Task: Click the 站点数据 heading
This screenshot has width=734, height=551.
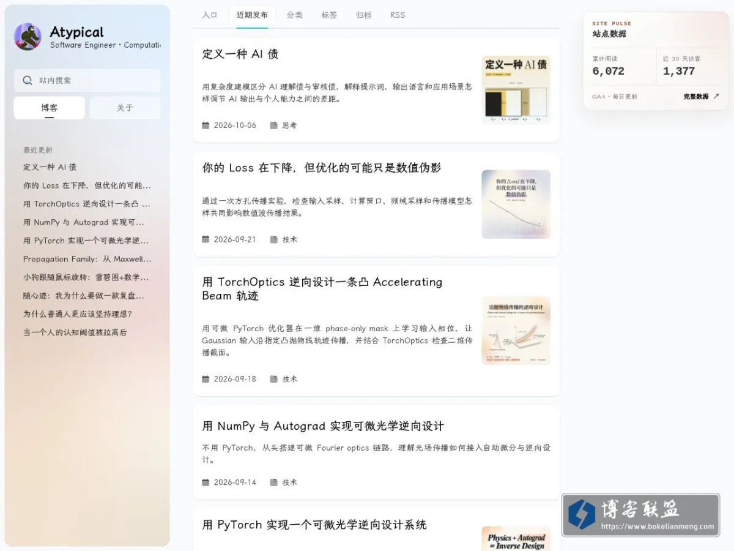Action: pos(609,34)
